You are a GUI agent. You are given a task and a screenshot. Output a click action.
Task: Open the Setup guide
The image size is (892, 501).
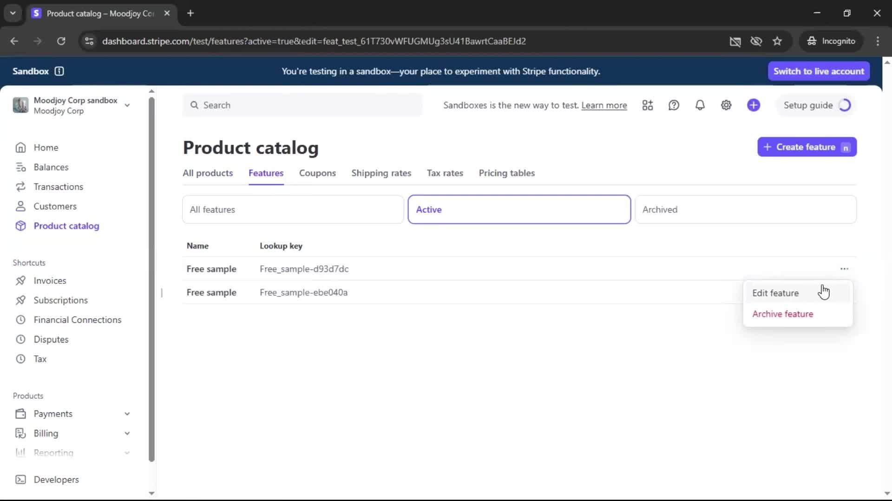click(816, 105)
